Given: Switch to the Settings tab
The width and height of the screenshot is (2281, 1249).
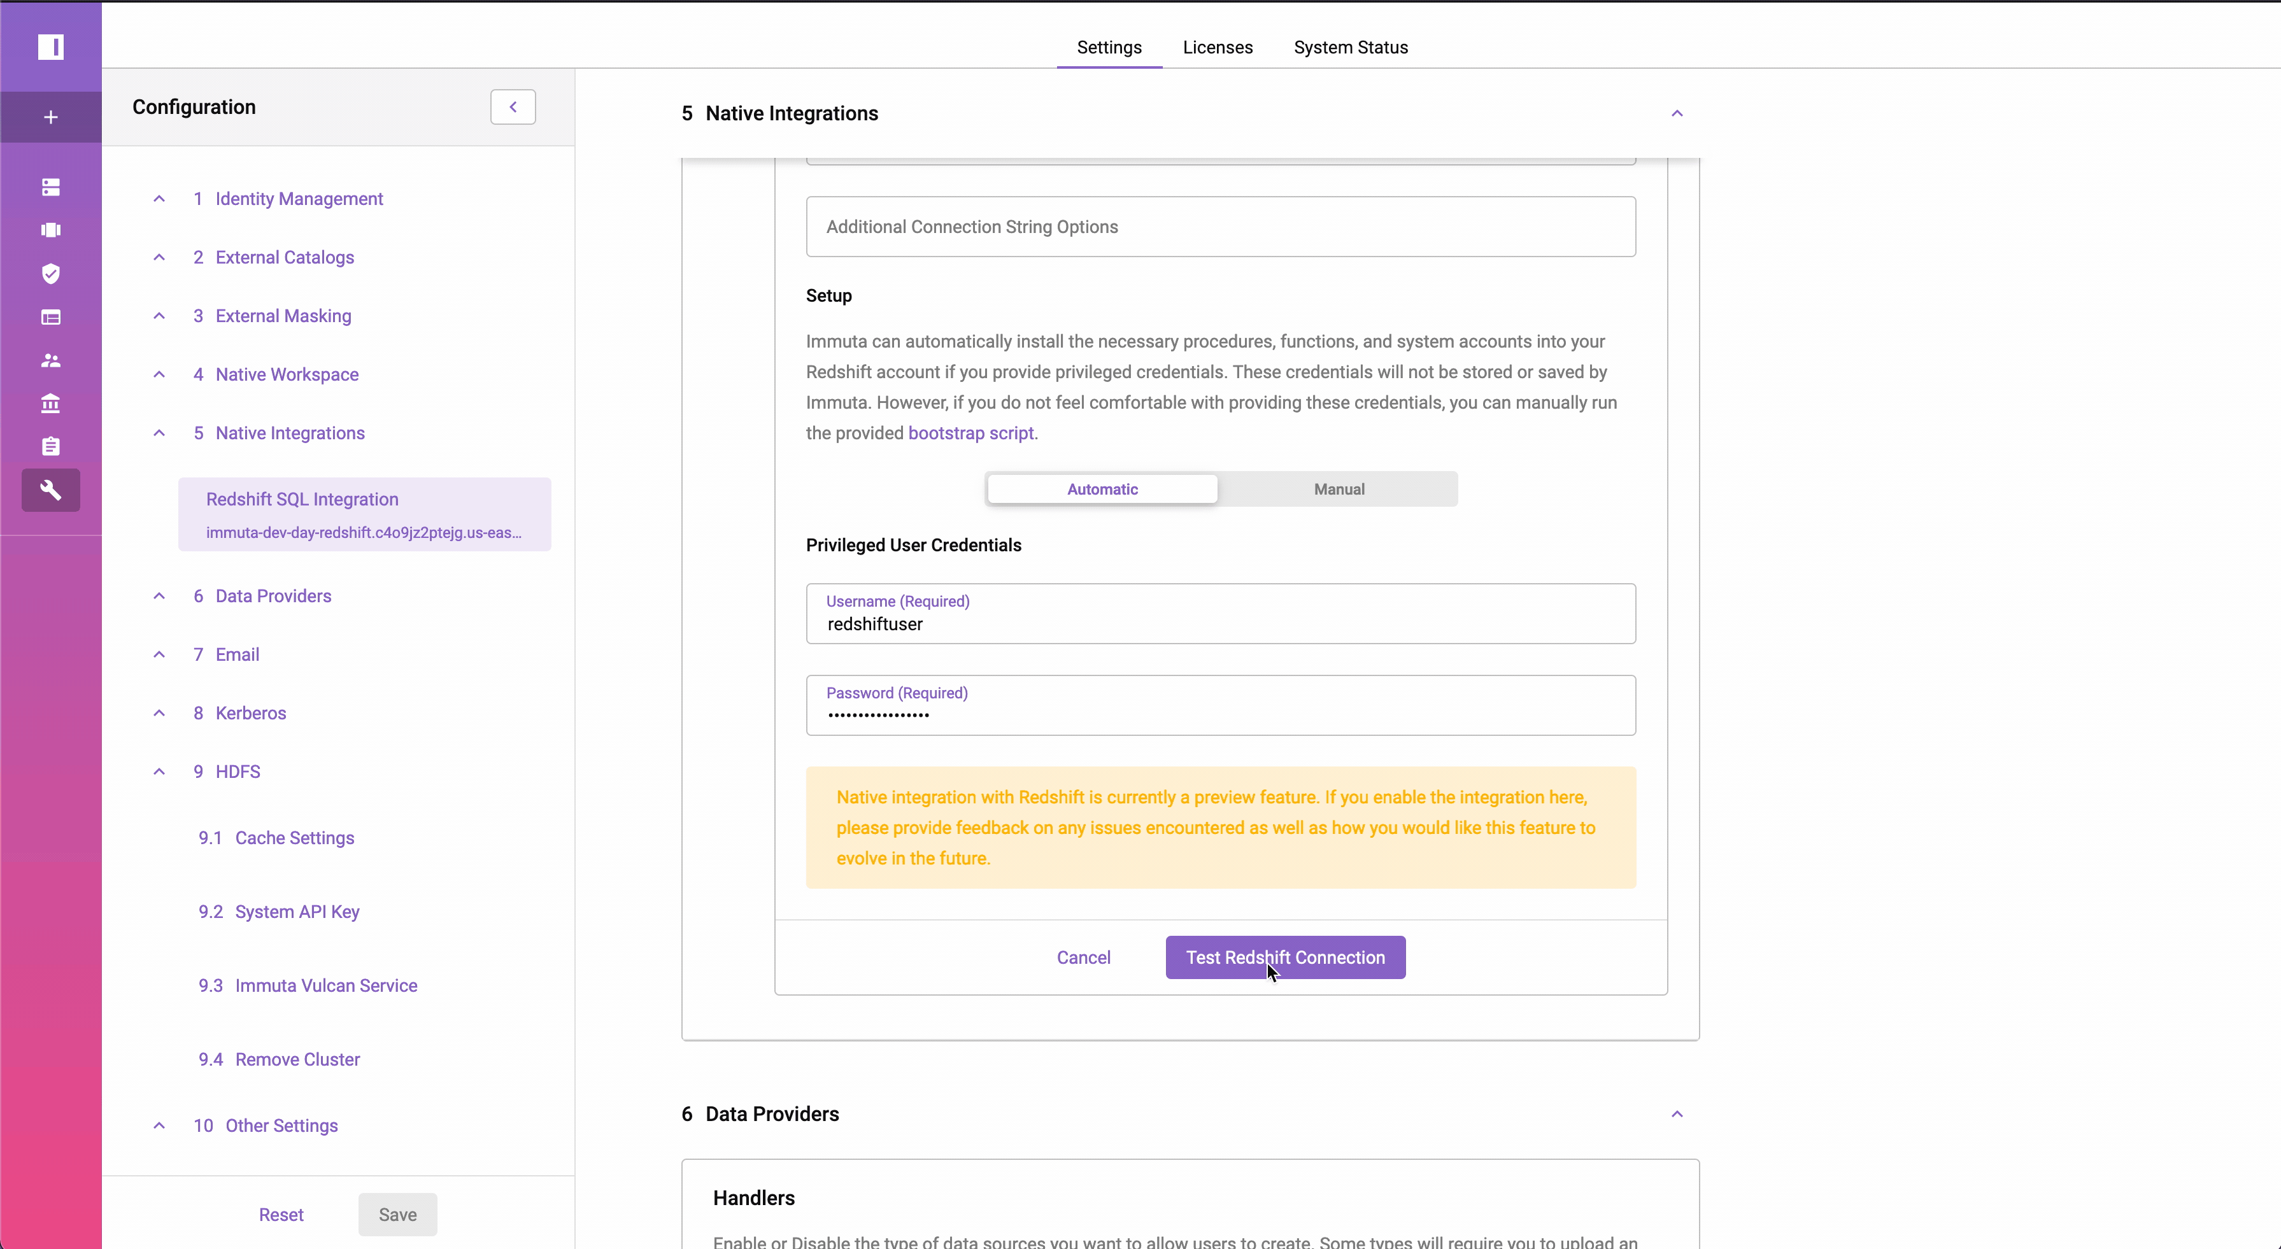Looking at the screenshot, I should 1109,48.
